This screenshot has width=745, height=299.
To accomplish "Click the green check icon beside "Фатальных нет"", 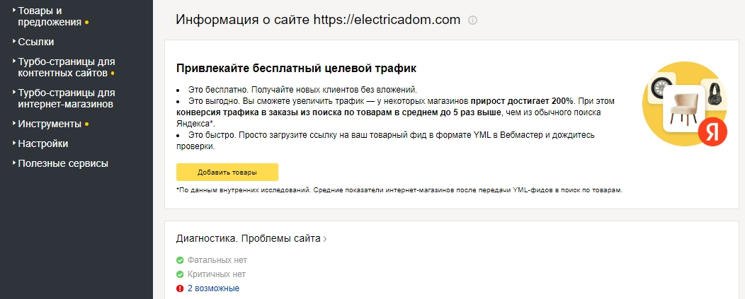I will click(x=180, y=260).
